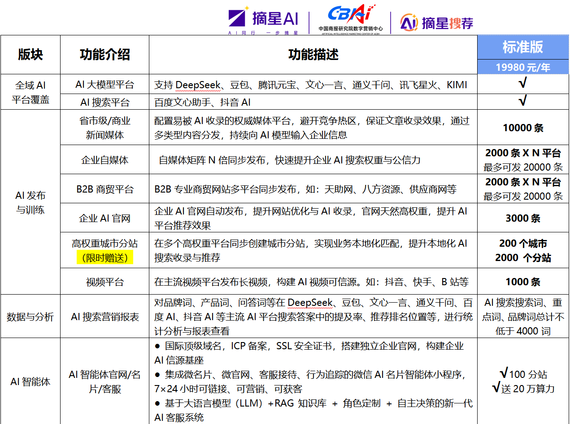This screenshot has height=424, width=570.
Task: Click the 10000条 value cell
Action: (x=523, y=128)
